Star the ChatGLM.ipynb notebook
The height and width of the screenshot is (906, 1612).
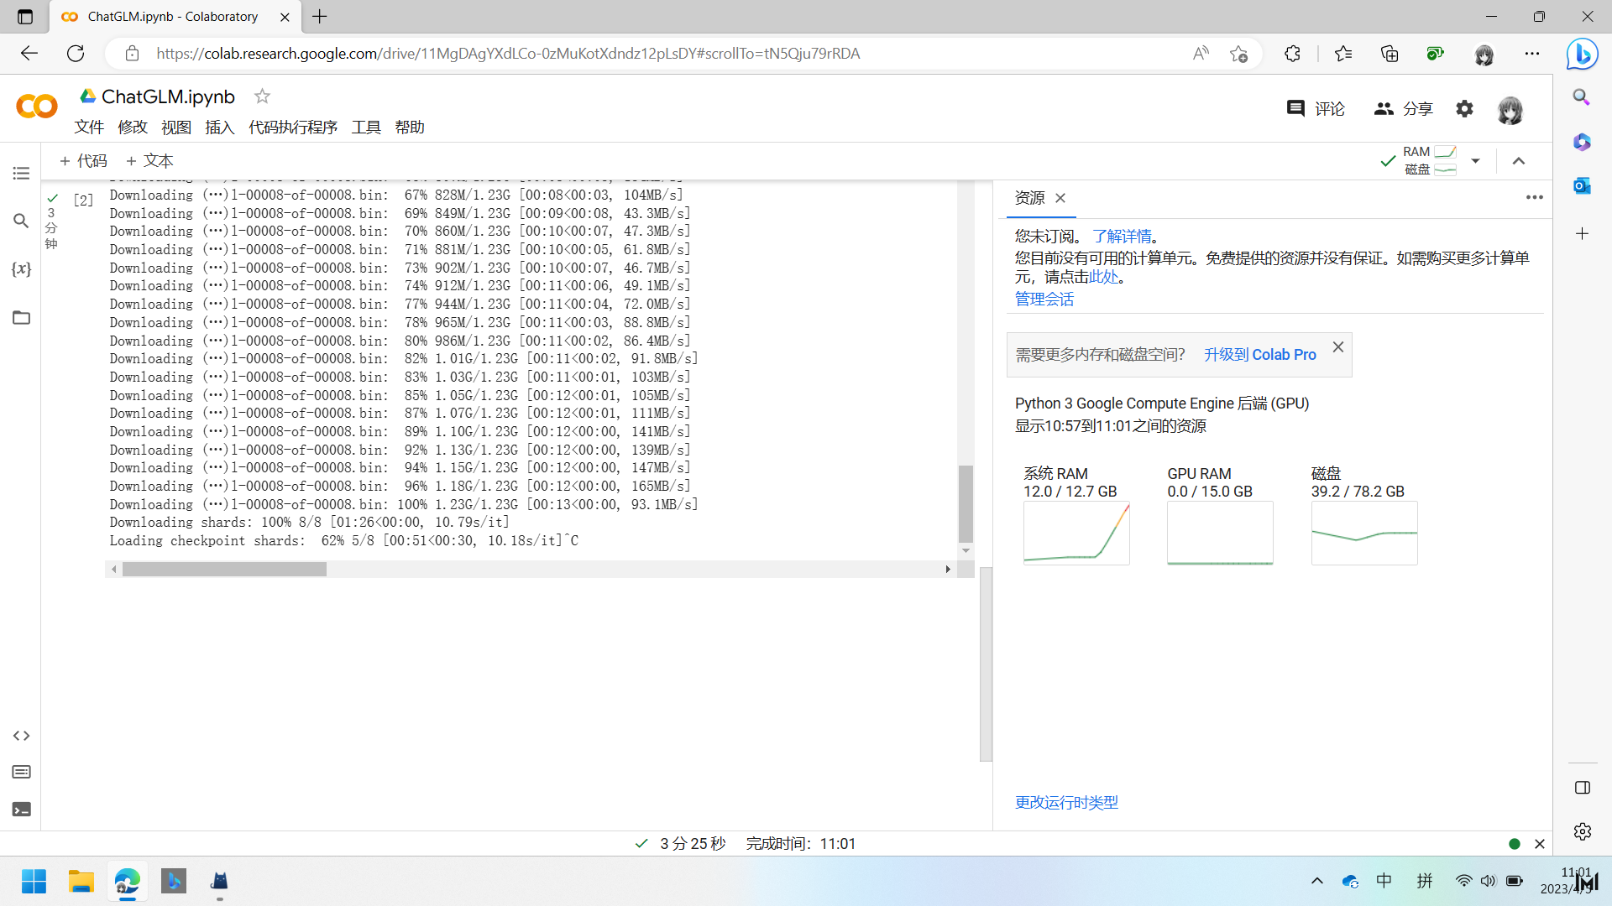[262, 96]
